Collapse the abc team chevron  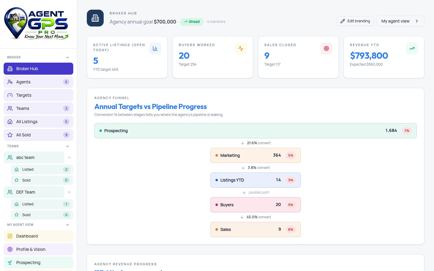69,157
